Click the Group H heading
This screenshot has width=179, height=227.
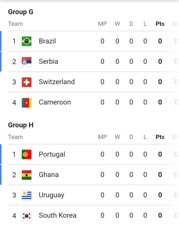coord(21,125)
